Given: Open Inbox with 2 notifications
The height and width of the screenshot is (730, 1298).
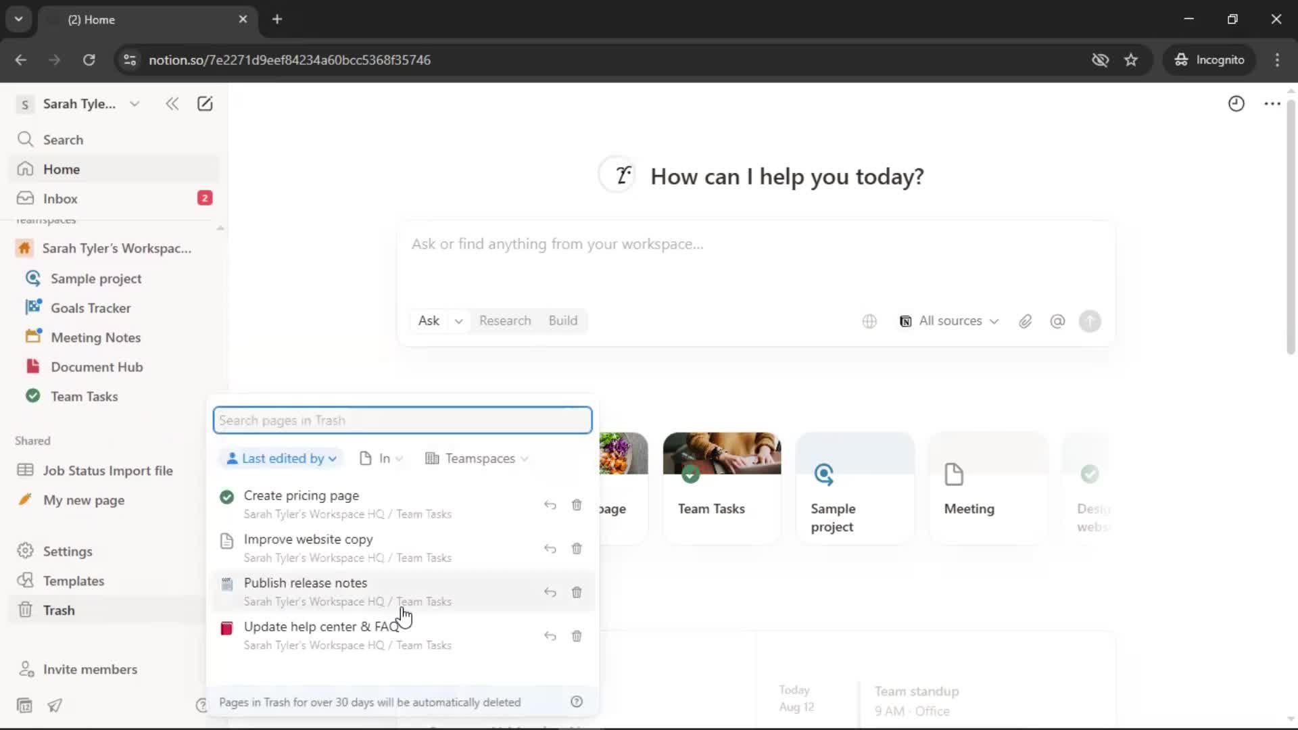Looking at the screenshot, I should tap(114, 198).
